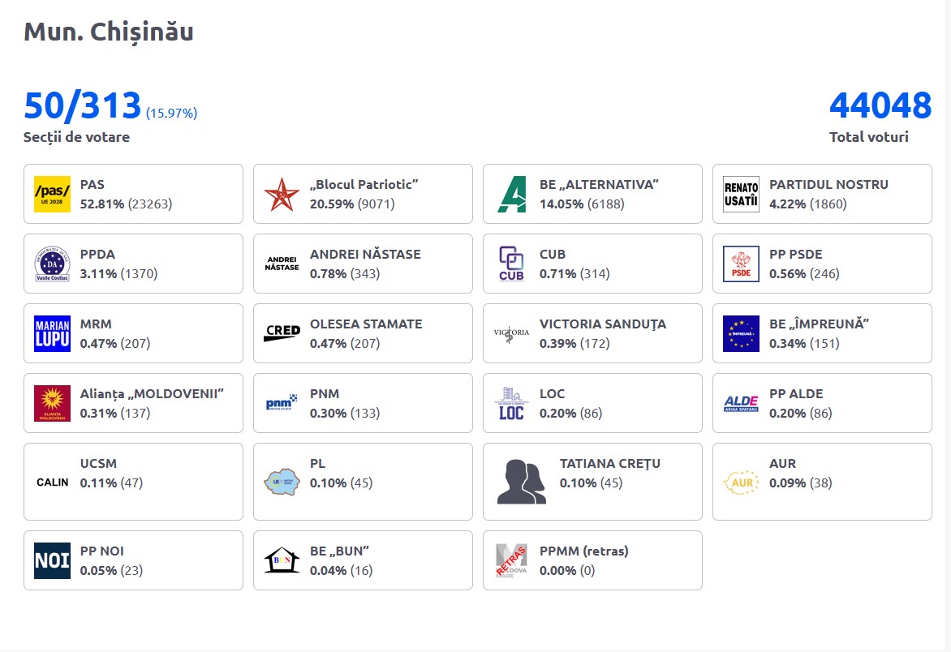The height and width of the screenshot is (652, 951).
Task: Click the 50/313 polling stations count
Action: [83, 105]
